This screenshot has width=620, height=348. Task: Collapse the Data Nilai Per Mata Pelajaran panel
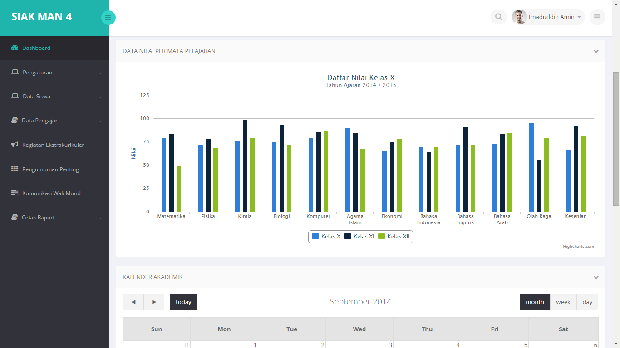point(596,51)
